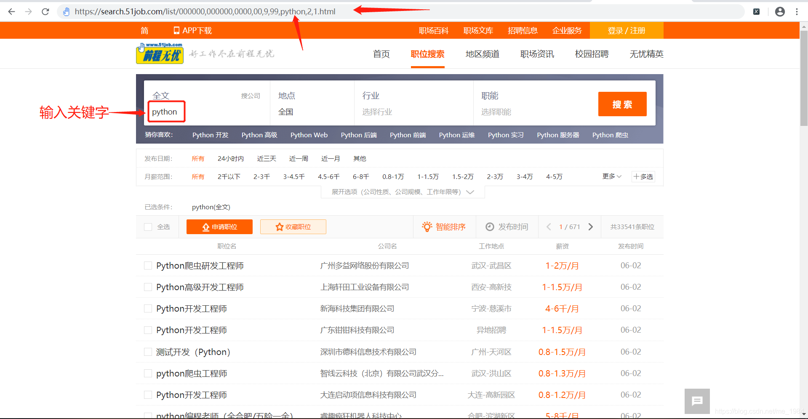Open the 选择职能 function selector

[x=496, y=112]
